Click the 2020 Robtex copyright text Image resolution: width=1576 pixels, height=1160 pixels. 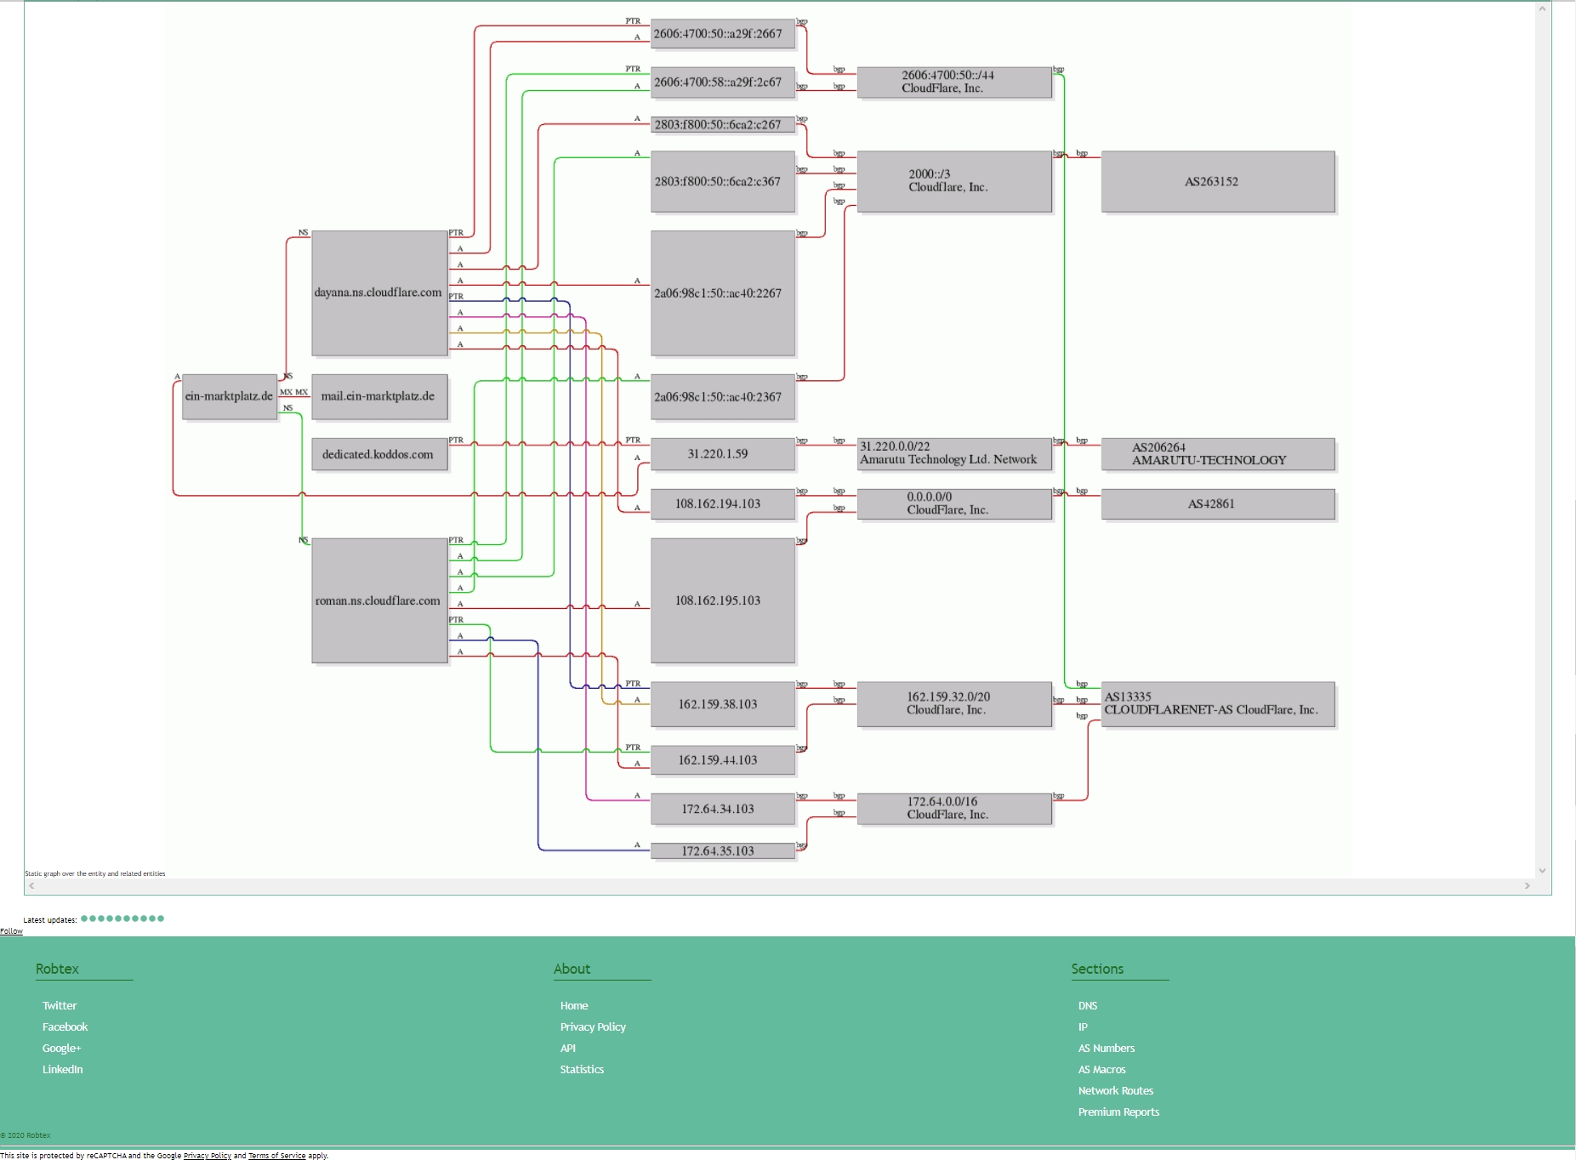26,1135
